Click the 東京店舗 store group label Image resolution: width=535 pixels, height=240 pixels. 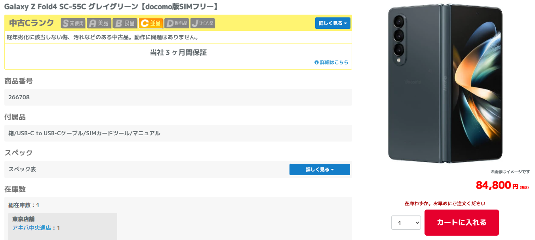[23, 219]
